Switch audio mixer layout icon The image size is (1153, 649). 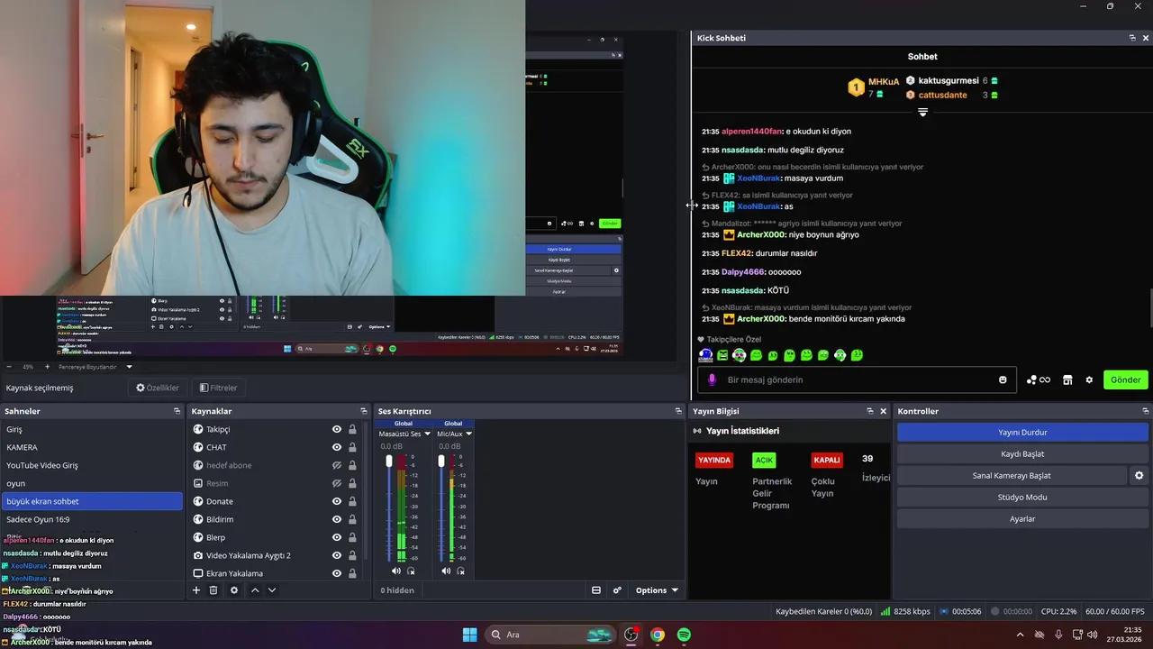click(x=596, y=590)
